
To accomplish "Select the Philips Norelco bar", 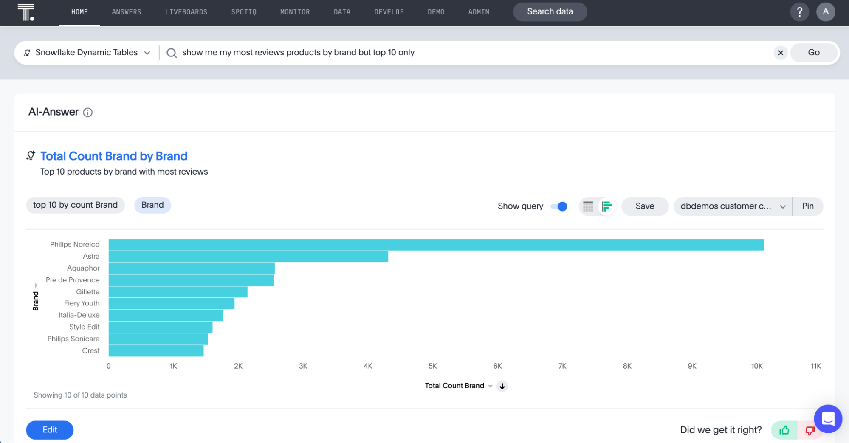I will click(x=436, y=245).
